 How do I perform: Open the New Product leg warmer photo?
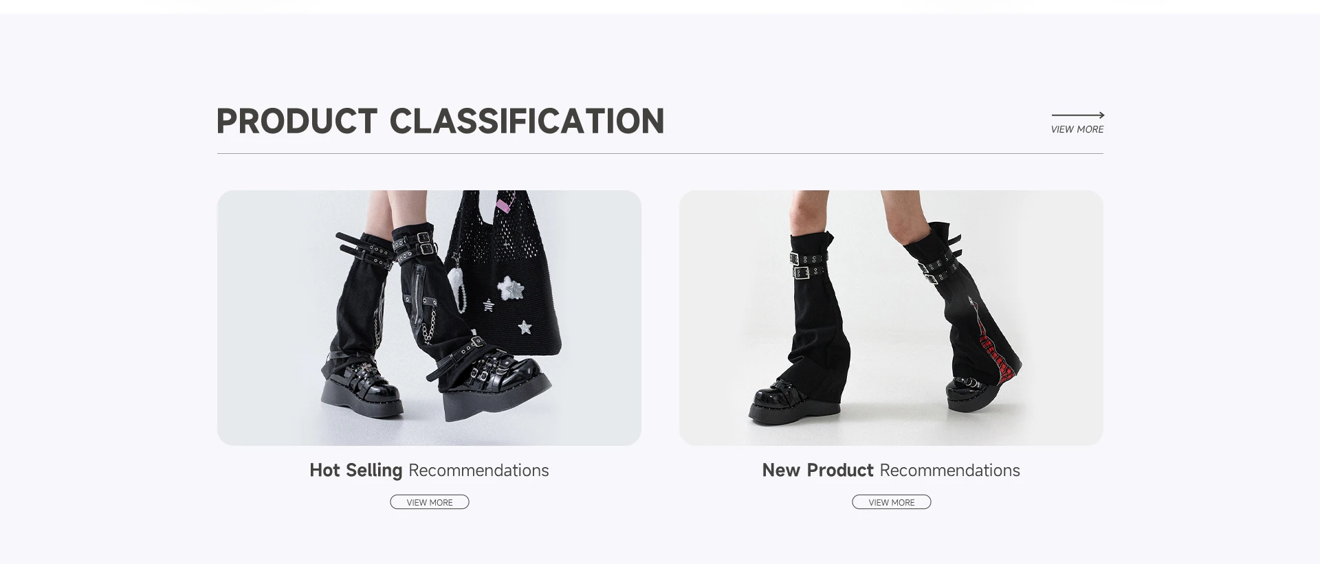(x=891, y=317)
